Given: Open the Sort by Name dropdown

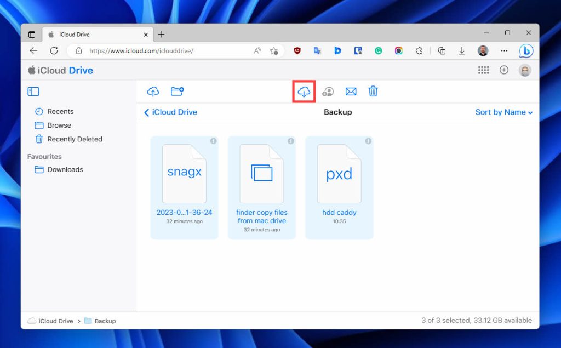Looking at the screenshot, I should pos(504,112).
